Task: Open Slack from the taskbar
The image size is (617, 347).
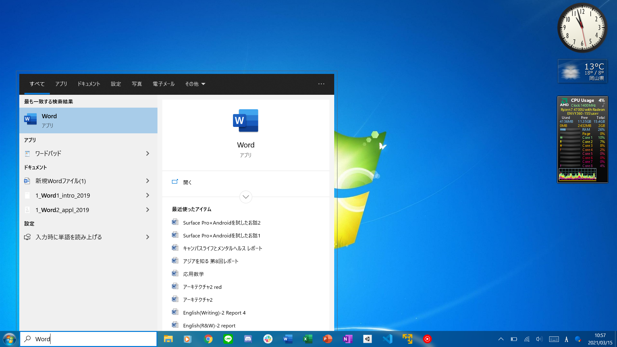Action: [x=268, y=339]
